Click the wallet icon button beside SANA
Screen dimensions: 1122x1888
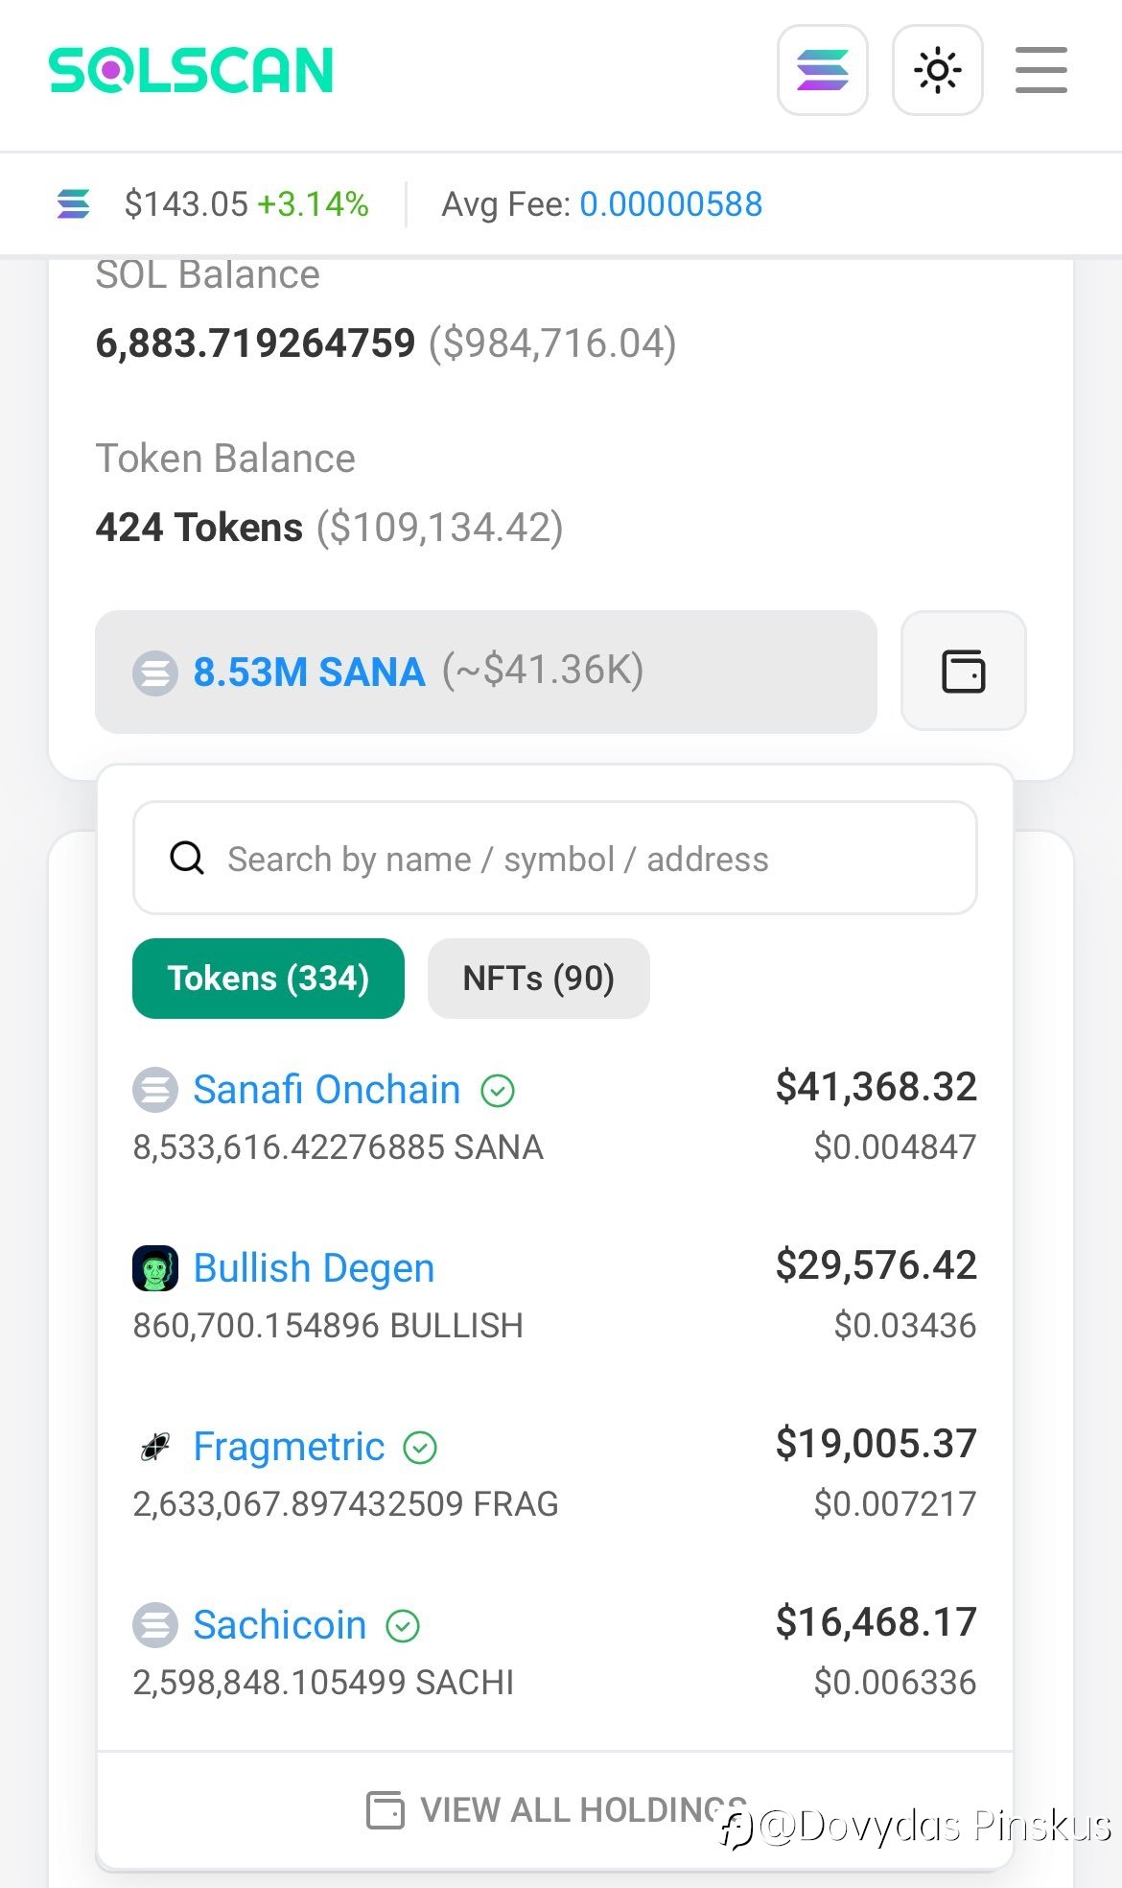963,671
